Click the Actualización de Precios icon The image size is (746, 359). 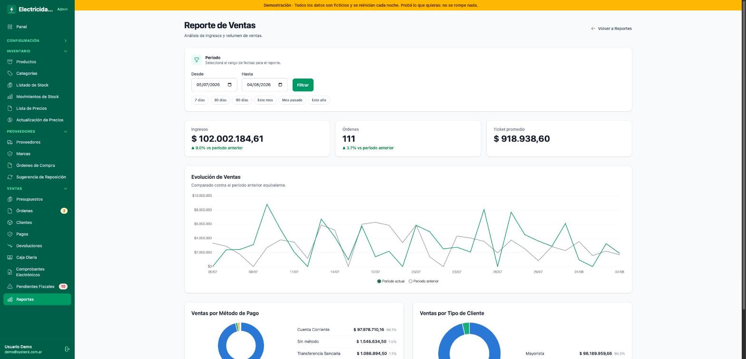click(10, 120)
